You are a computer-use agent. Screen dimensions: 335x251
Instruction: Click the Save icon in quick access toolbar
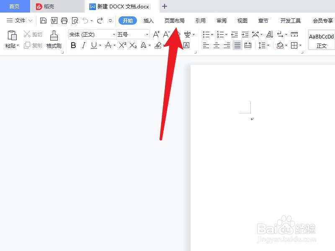pos(44,20)
